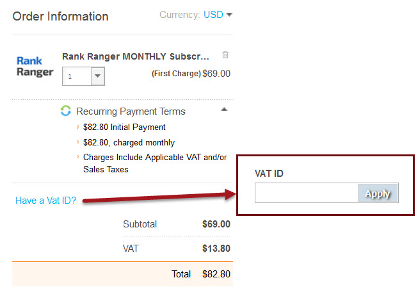Click the Subtotal amount $69.00
This screenshot has width=418, height=287.
coord(216,224)
